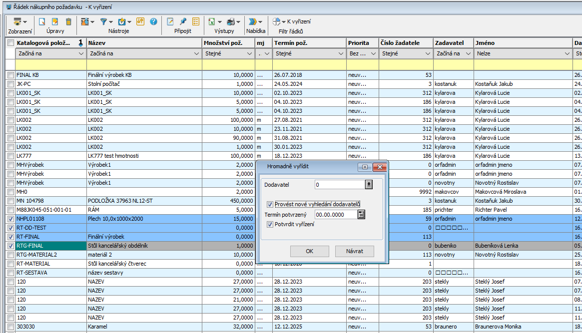Open the calendar picker for Termín potvrzený

pos(362,215)
